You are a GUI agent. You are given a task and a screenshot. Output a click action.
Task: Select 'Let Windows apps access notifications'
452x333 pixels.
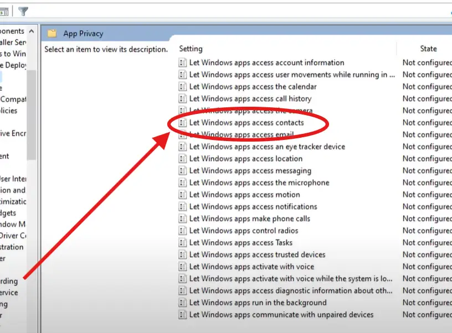[253, 207]
